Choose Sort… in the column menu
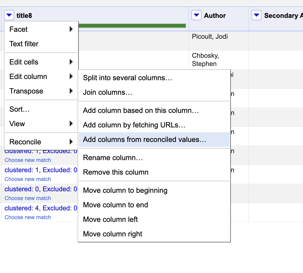Screen dimensions: 303x273 [20, 109]
